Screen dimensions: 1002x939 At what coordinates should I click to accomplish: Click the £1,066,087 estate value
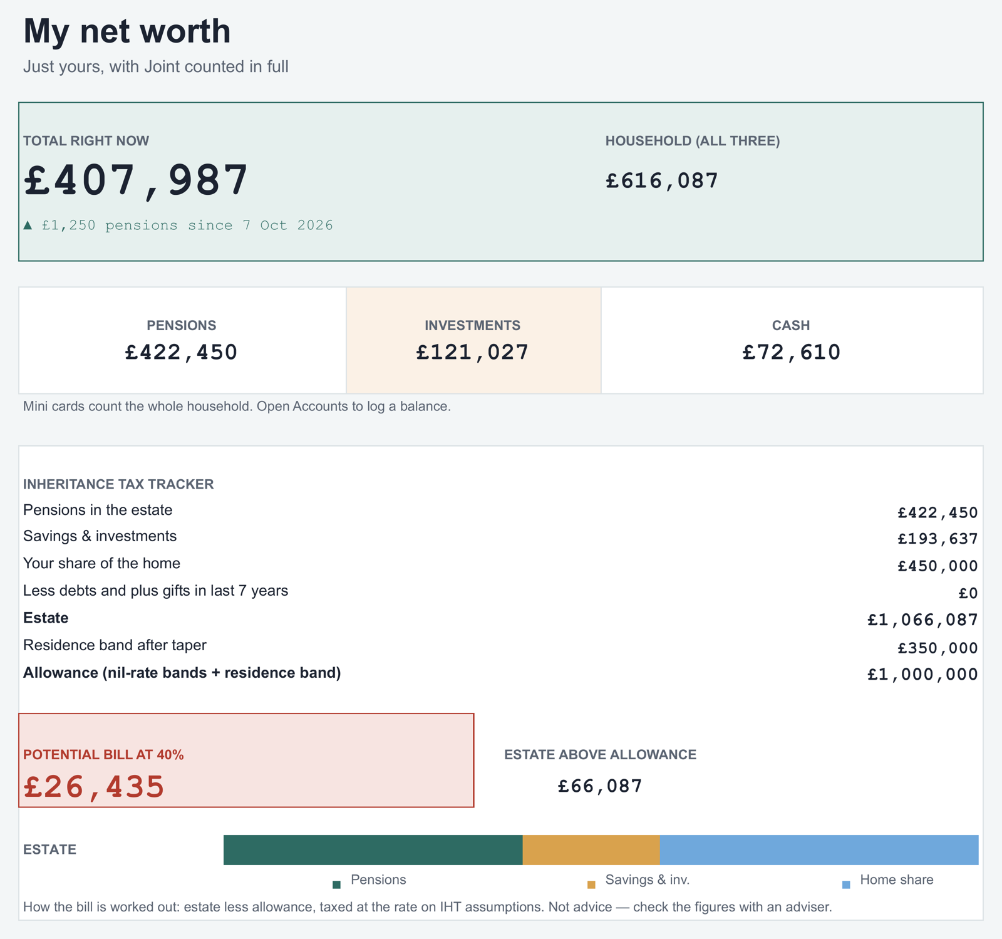pos(922,620)
